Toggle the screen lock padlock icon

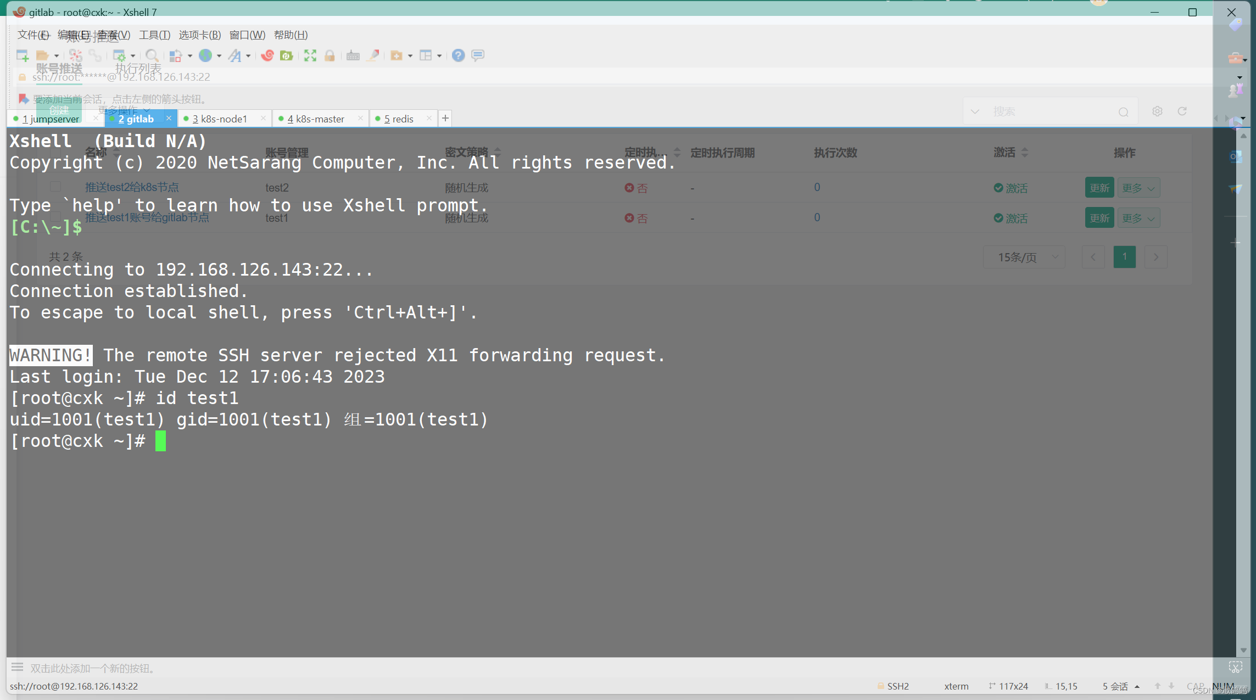(330, 55)
